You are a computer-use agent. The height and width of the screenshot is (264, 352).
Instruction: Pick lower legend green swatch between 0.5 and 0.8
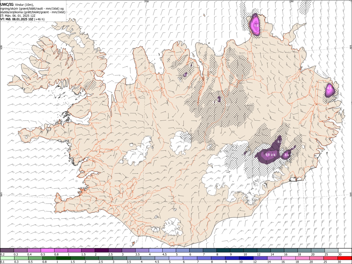[35, 258]
